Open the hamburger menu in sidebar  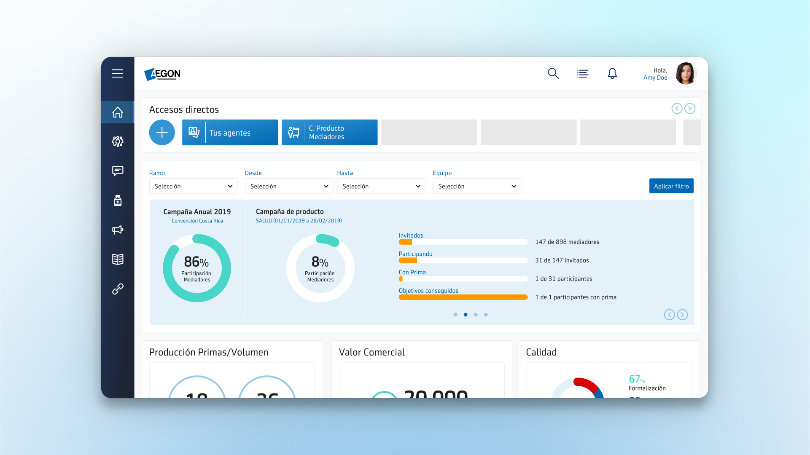(x=118, y=73)
